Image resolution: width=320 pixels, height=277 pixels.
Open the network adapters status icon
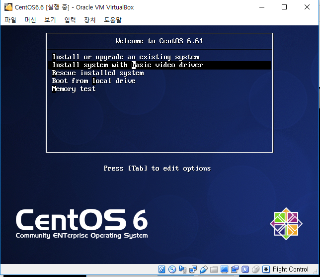(x=193, y=270)
